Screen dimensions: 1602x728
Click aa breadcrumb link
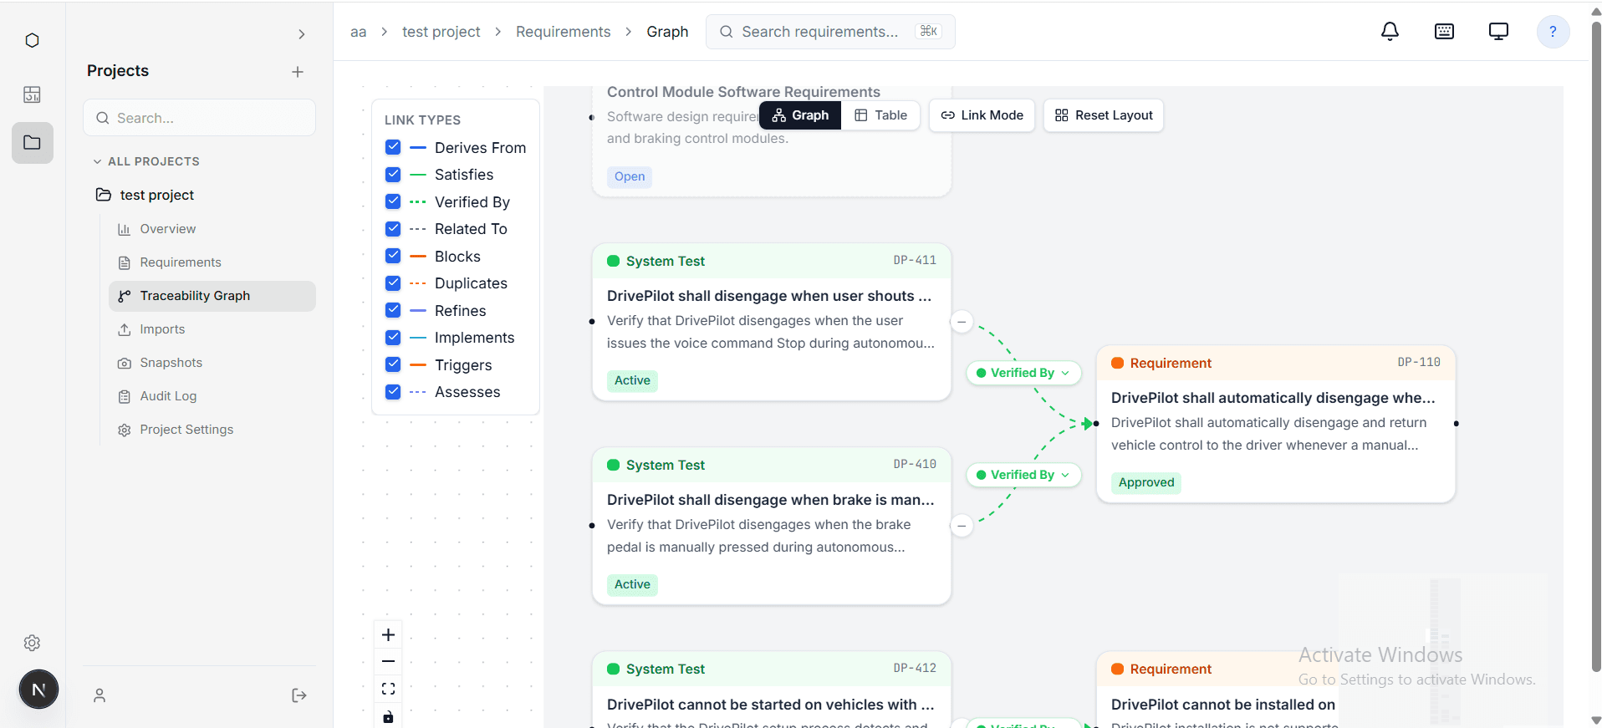click(358, 32)
